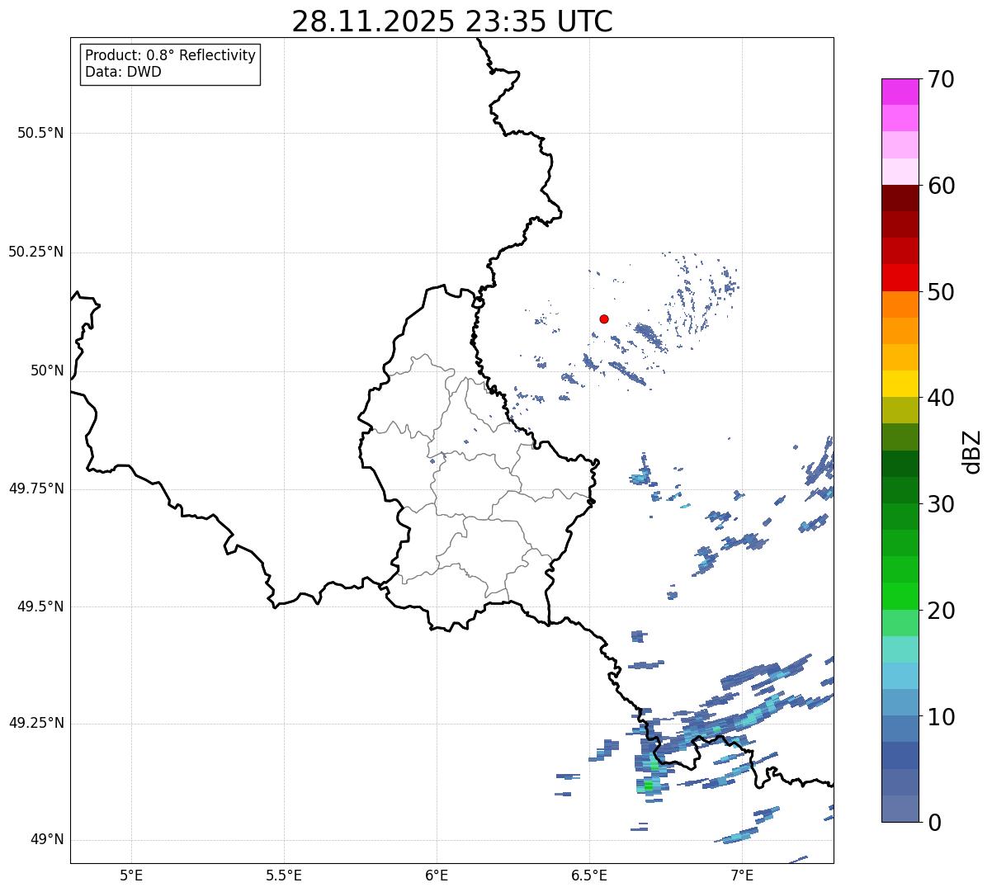This screenshot has width=992, height=892.
Task: Click the colorbar tick label 10
Action: tap(941, 717)
